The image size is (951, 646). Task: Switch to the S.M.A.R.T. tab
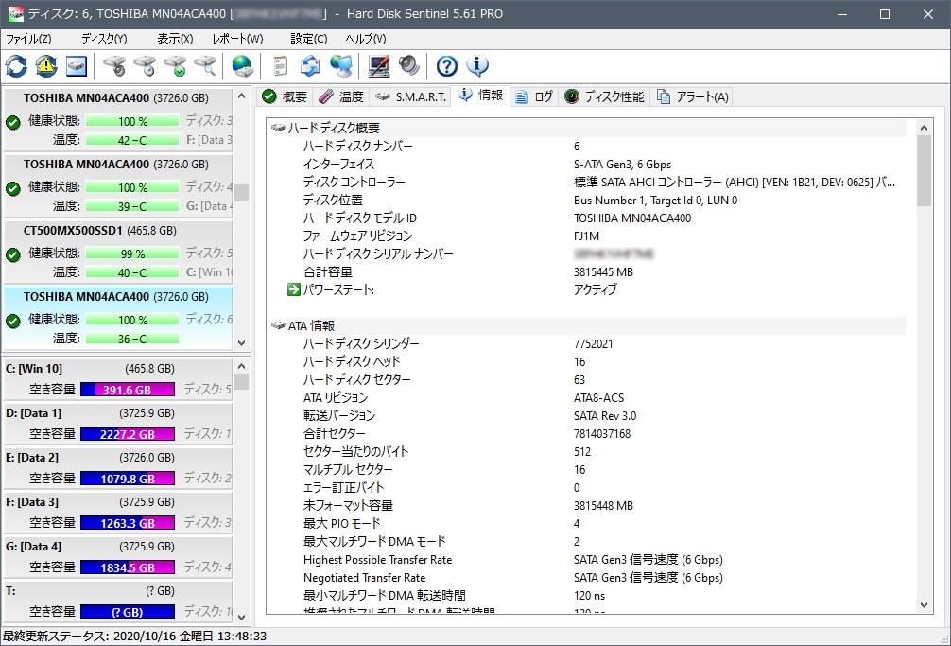point(410,97)
